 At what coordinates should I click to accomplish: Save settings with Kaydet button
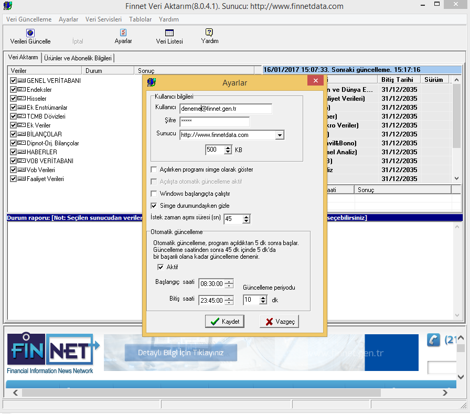click(225, 321)
